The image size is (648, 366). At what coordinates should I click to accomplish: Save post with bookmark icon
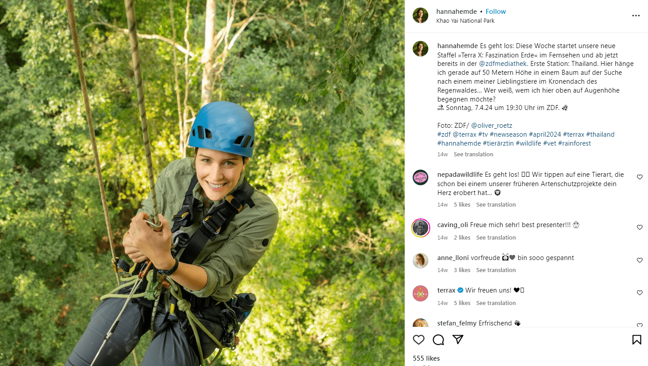pos(637,340)
